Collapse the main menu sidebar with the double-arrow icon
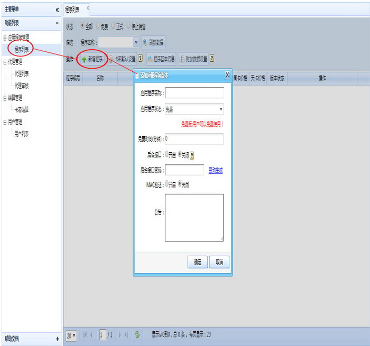 pos(57,10)
